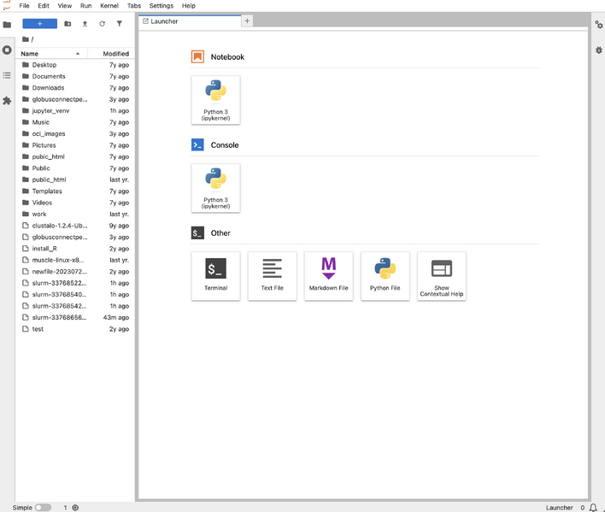Open the Edit menu
This screenshot has height=512, width=605.
(x=44, y=6)
